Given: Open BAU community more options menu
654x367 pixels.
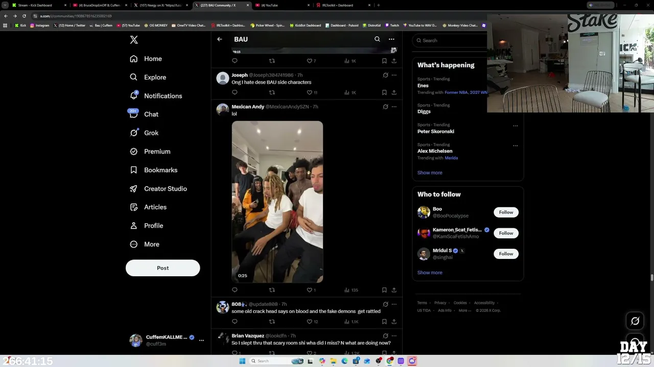Looking at the screenshot, I should 391,39.
